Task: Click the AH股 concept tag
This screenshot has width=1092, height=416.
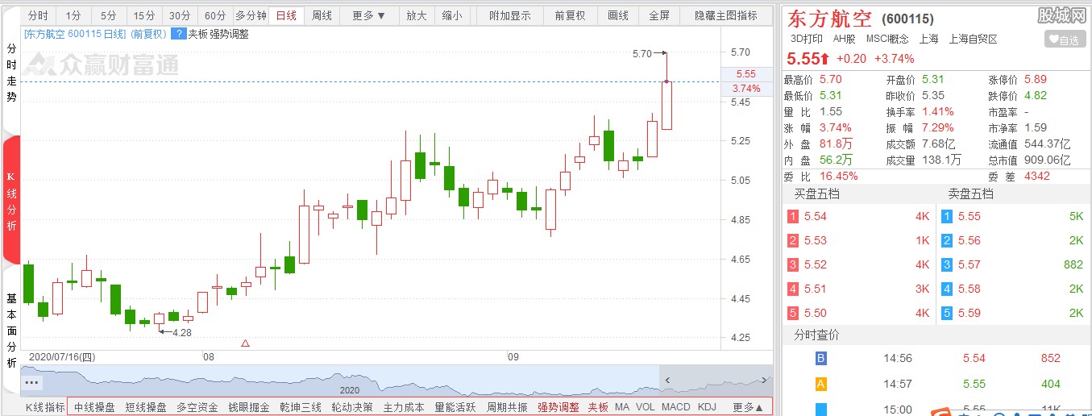Action: coord(844,39)
